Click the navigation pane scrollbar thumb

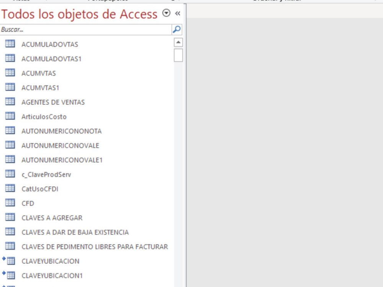pos(178,55)
